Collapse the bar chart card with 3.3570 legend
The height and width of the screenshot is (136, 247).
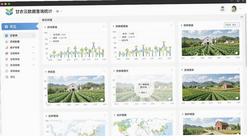[x=171, y=26]
